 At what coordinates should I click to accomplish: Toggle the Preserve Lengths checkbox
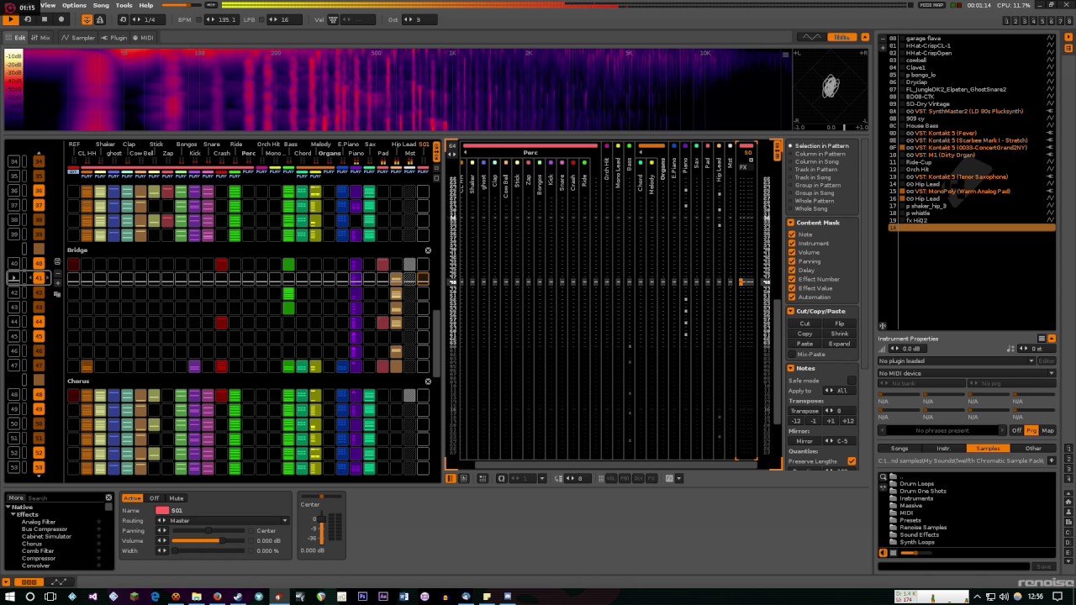[852, 461]
